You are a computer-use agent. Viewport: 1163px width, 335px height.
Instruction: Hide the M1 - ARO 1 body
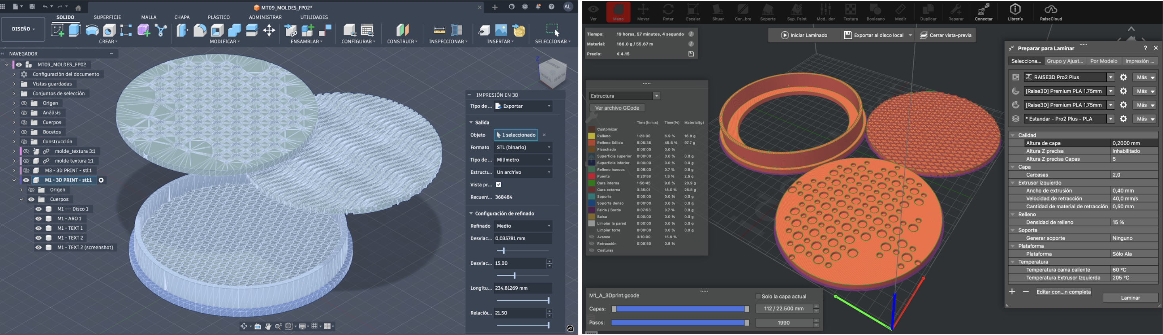click(38, 219)
